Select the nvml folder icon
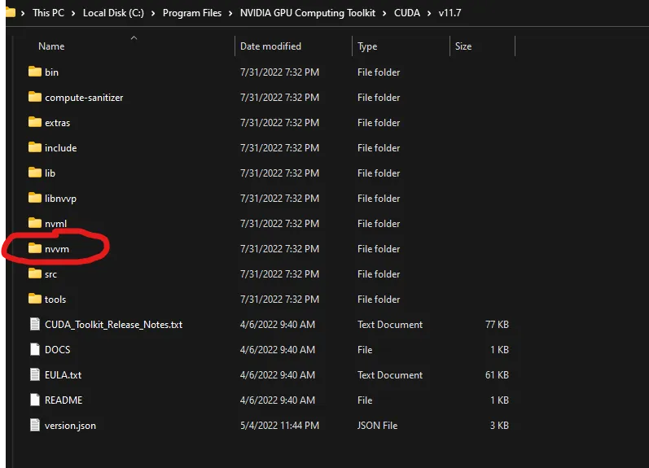649x468 pixels. tap(35, 224)
